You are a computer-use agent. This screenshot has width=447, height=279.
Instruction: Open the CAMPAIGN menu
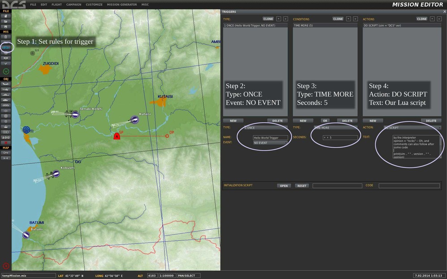[74, 4]
